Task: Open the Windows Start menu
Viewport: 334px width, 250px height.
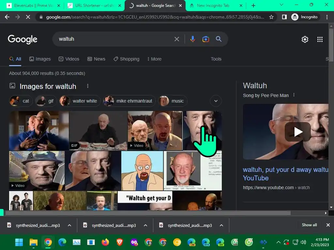Action: (x=19, y=242)
